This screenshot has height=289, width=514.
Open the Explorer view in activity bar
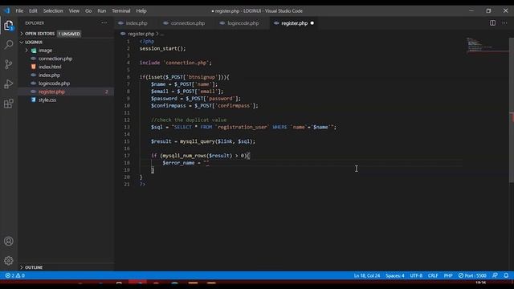pos(9,26)
